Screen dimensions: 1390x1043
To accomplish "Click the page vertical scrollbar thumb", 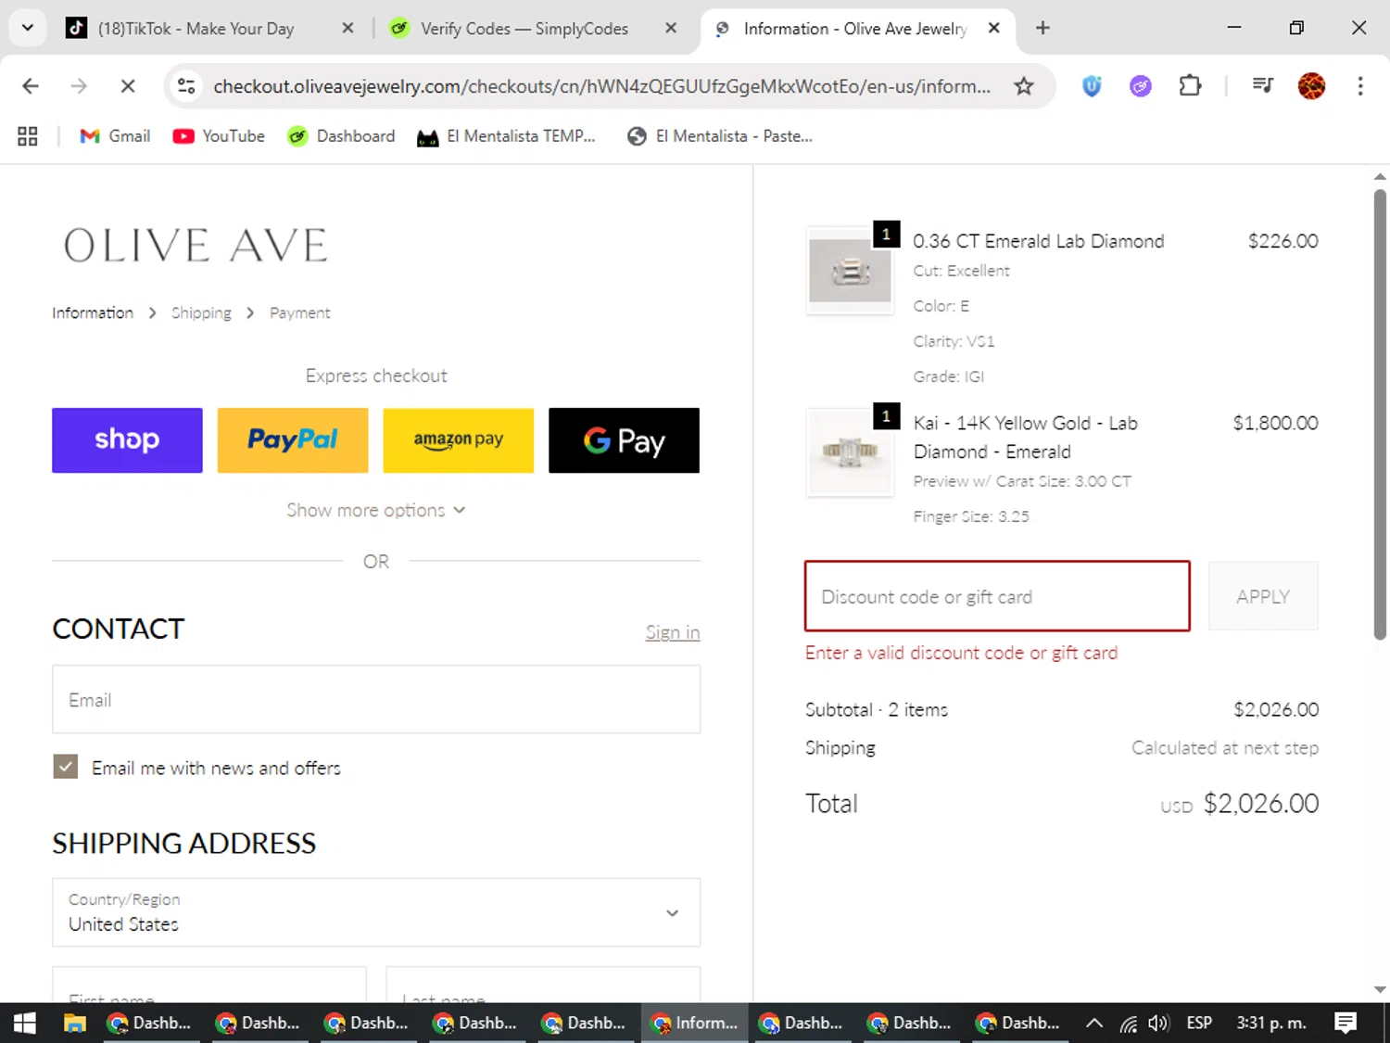I will tap(1380, 414).
